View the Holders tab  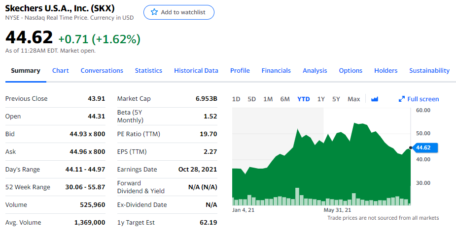pos(386,70)
